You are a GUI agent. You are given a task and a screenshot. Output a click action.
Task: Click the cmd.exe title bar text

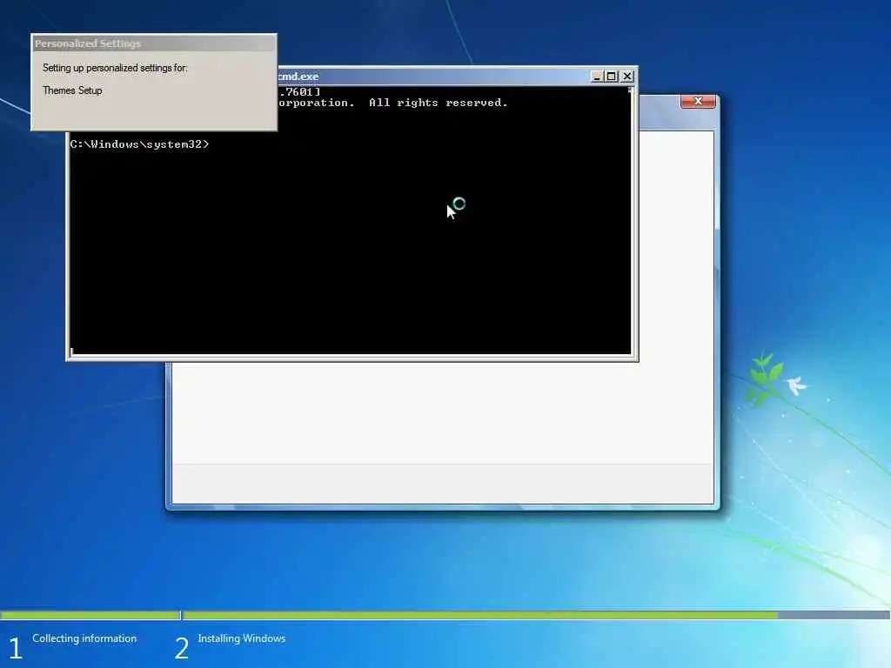(298, 77)
